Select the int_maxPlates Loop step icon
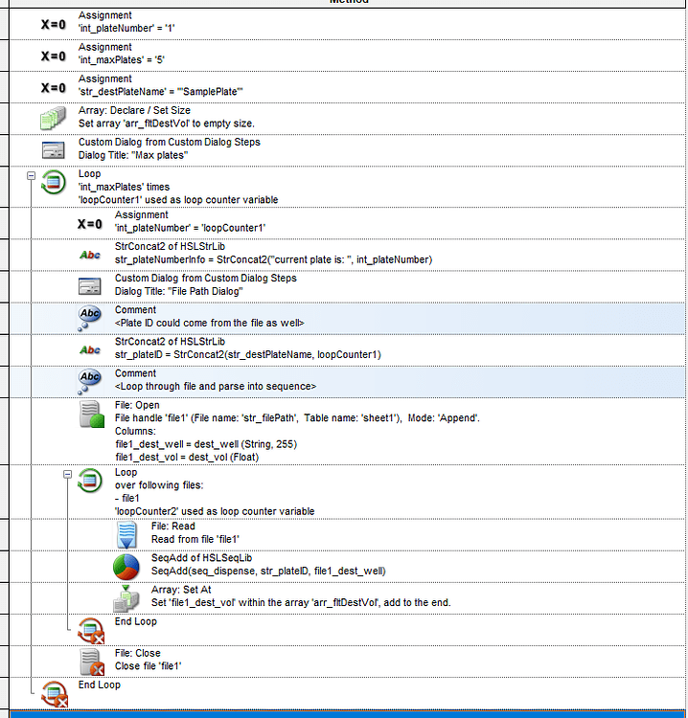 [x=53, y=182]
